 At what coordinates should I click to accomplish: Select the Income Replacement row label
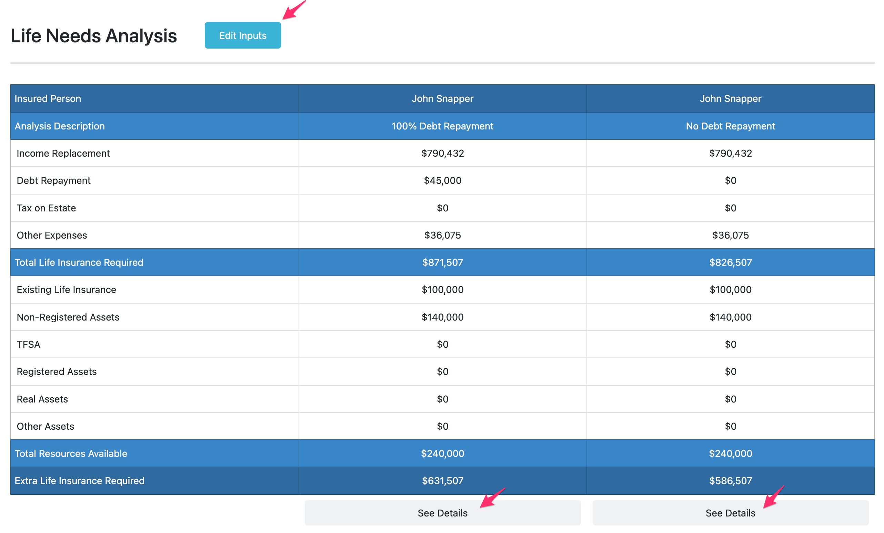[63, 153]
